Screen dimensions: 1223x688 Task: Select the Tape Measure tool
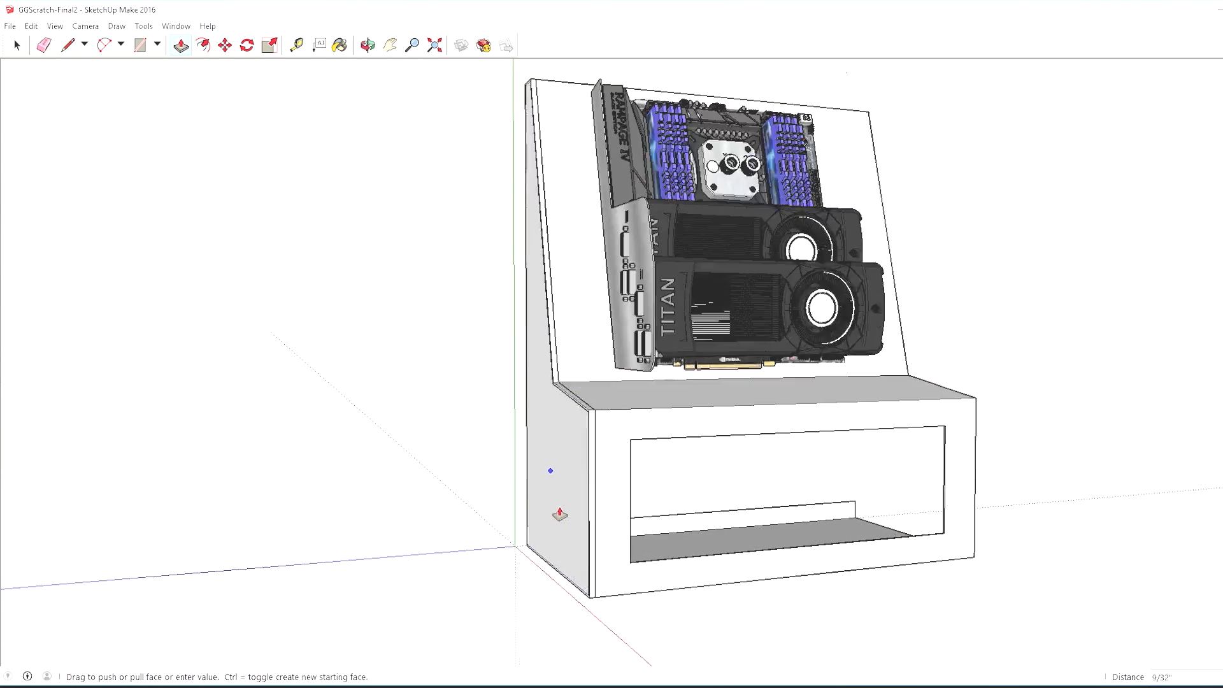[296, 45]
